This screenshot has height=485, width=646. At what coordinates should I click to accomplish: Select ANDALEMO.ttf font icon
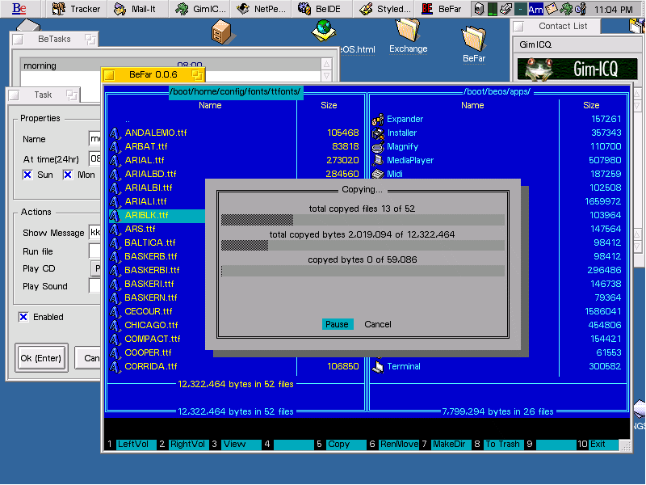tap(115, 133)
